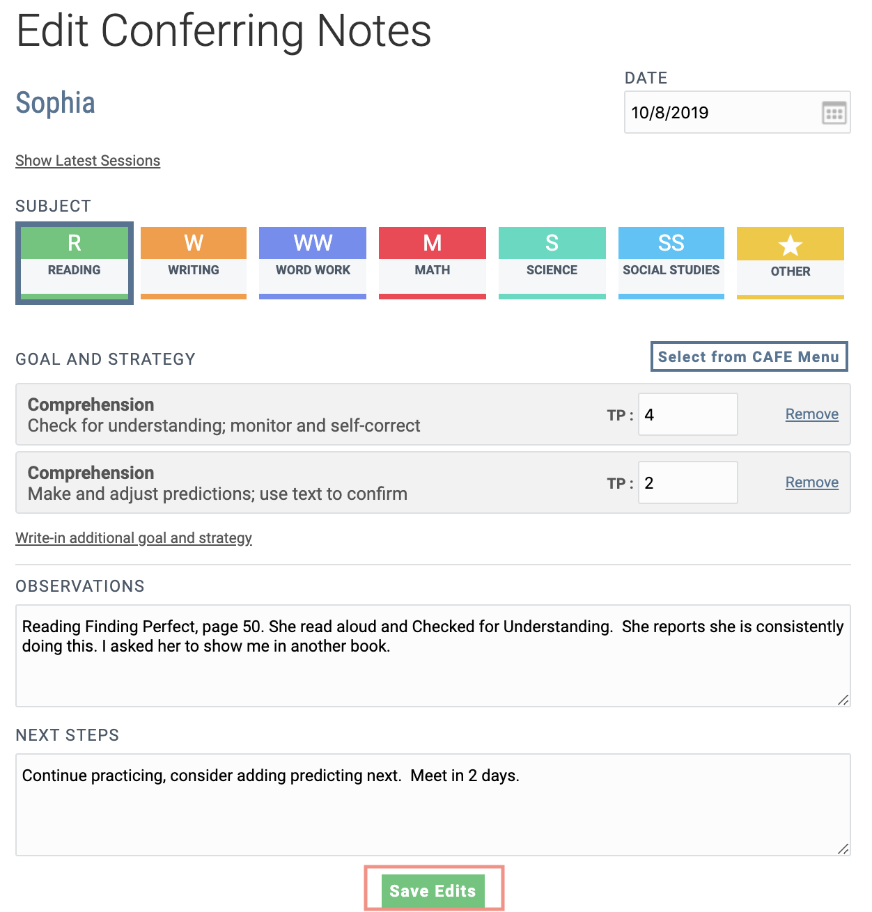The width and height of the screenshot is (872, 912).
Task: Click into the Observations text area
Action: click(432, 668)
